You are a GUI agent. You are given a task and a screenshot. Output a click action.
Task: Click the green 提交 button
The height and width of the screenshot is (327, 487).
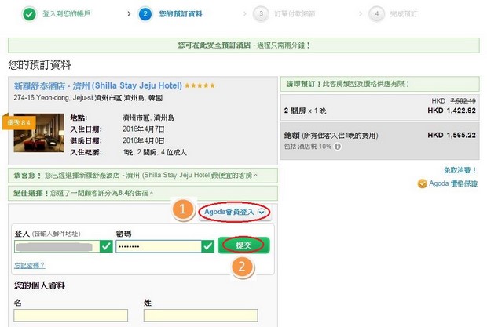click(x=243, y=245)
